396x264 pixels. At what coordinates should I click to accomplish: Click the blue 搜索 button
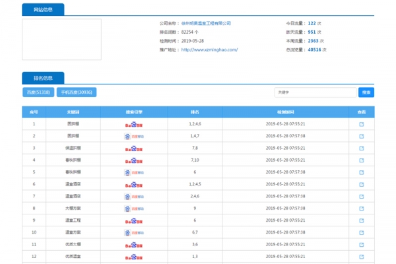click(366, 92)
